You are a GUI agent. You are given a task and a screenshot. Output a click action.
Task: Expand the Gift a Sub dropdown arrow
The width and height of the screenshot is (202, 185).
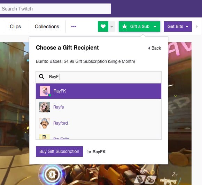(x=155, y=27)
